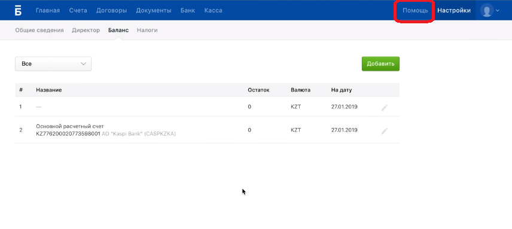The width and height of the screenshot is (512, 229).
Task: Switch to the Банк section
Action: [x=188, y=10]
